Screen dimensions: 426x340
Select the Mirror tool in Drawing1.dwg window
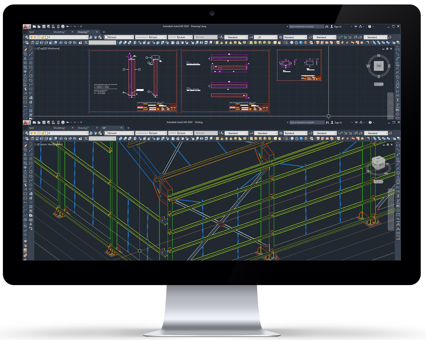pos(25,59)
